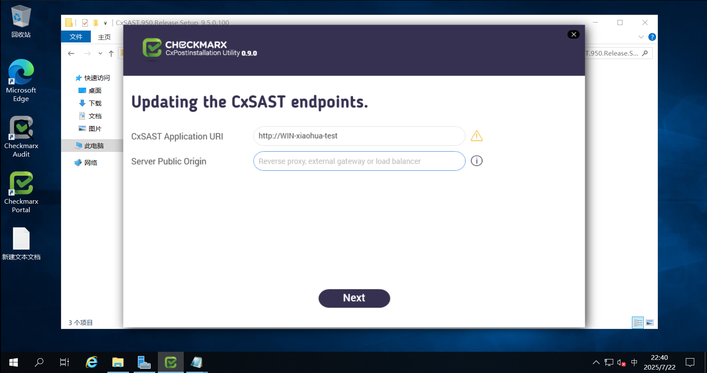707x373 pixels.
Task: Select 图片 in navigation pane
Action: coord(90,129)
